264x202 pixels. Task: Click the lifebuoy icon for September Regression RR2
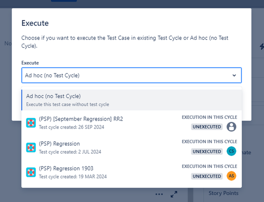pyautogui.click(x=31, y=123)
